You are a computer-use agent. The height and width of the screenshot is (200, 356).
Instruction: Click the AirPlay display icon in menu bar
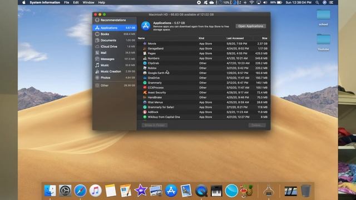[259, 2]
